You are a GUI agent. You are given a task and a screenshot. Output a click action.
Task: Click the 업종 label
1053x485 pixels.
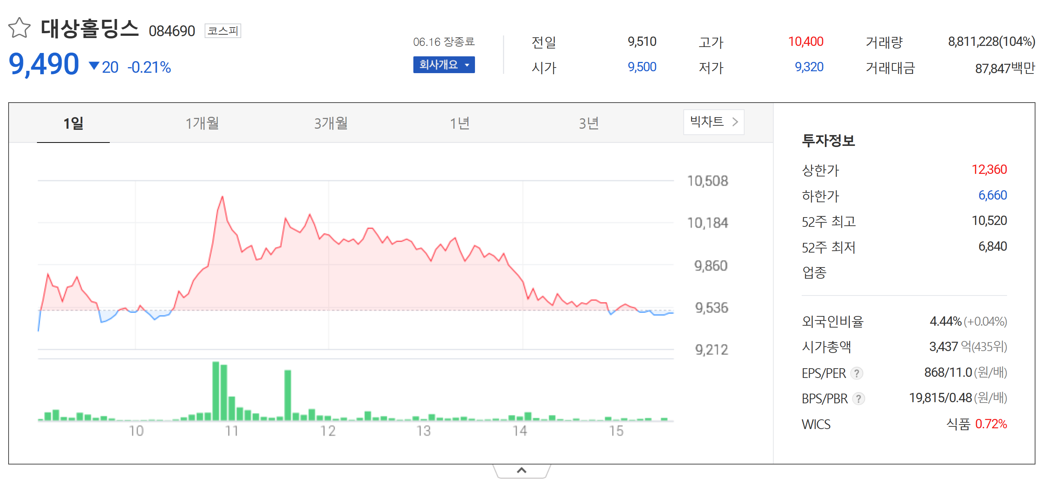(814, 272)
